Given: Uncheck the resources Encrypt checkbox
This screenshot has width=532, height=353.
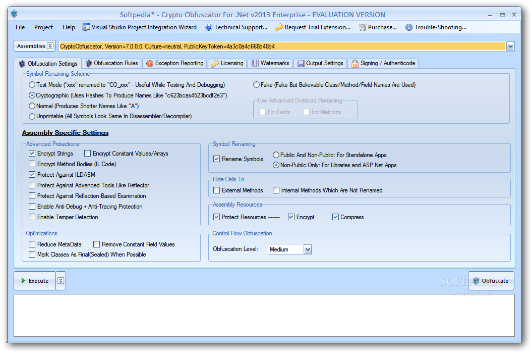Looking at the screenshot, I should tap(291, 217).
